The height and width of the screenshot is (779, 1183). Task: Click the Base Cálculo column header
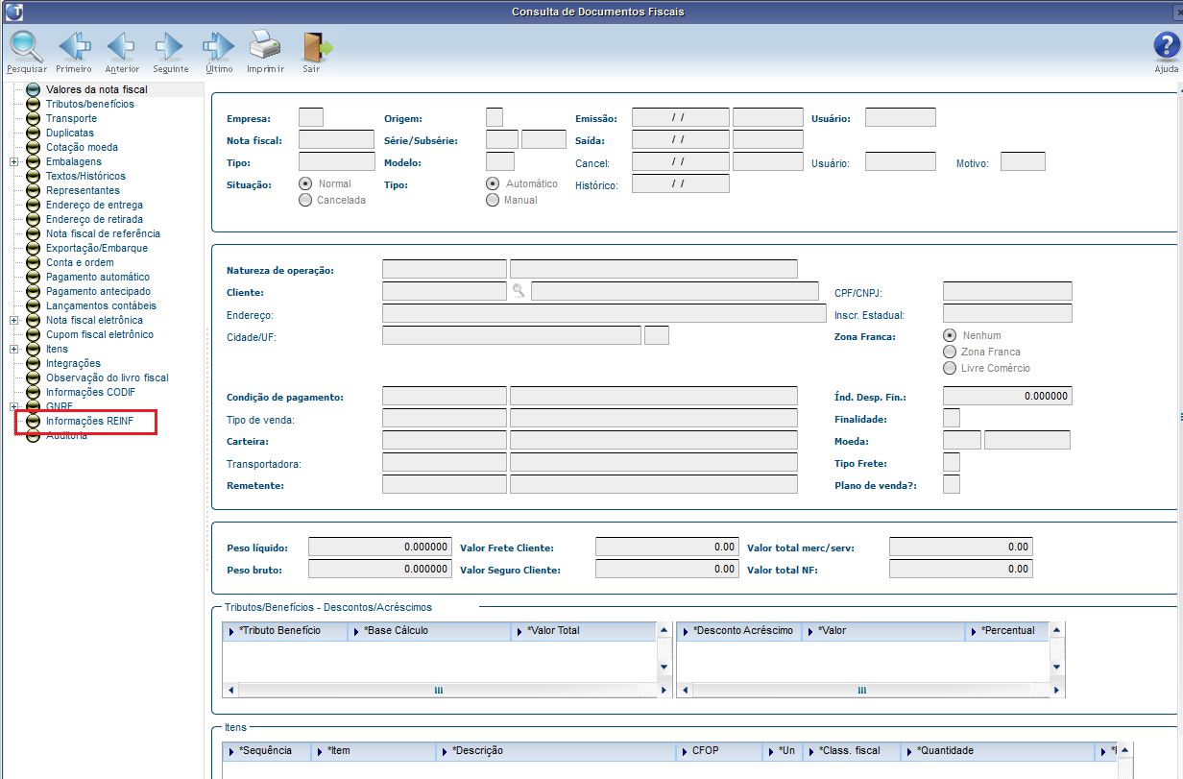(431, 631)
